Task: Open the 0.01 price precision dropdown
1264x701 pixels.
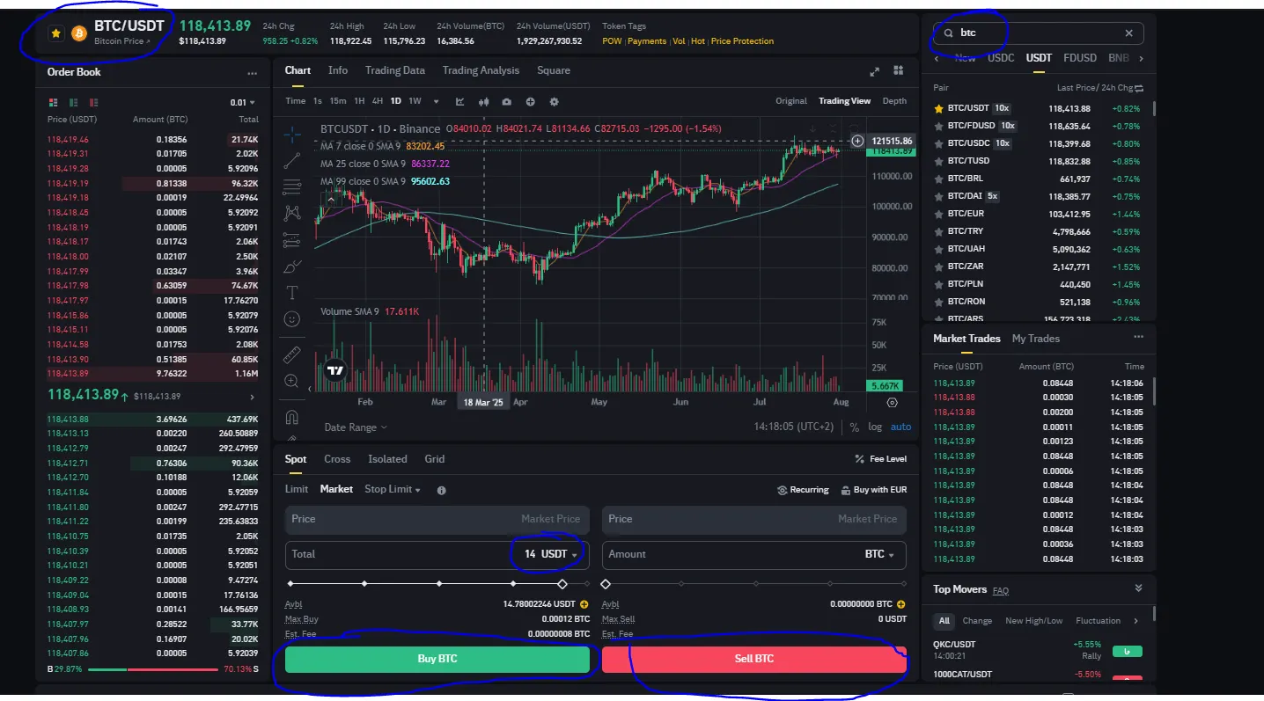Action: 242,102
